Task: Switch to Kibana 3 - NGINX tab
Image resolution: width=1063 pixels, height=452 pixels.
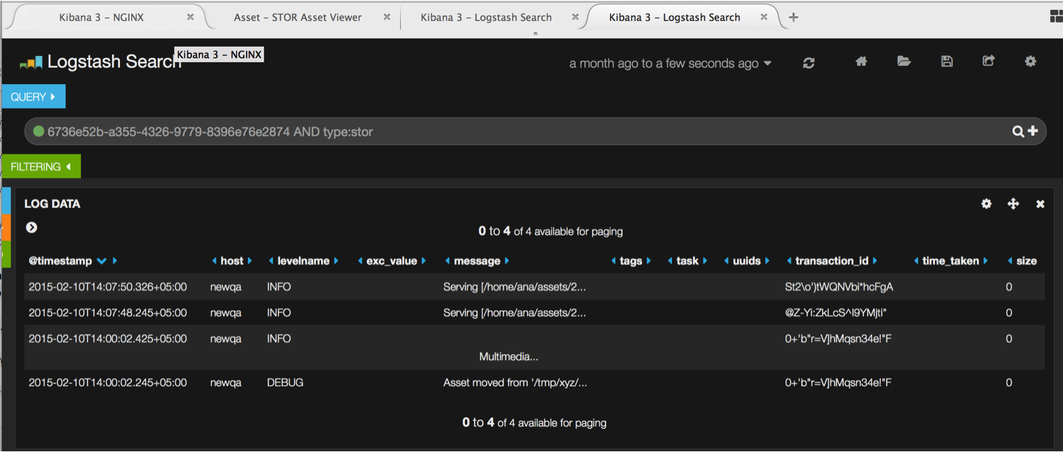Action: tap(101, 18)
